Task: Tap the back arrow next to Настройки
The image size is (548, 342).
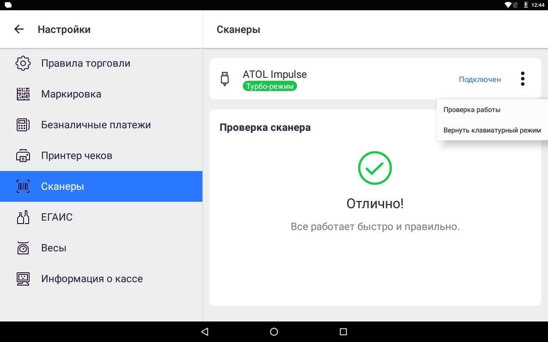Action: [x=19, y=29]
